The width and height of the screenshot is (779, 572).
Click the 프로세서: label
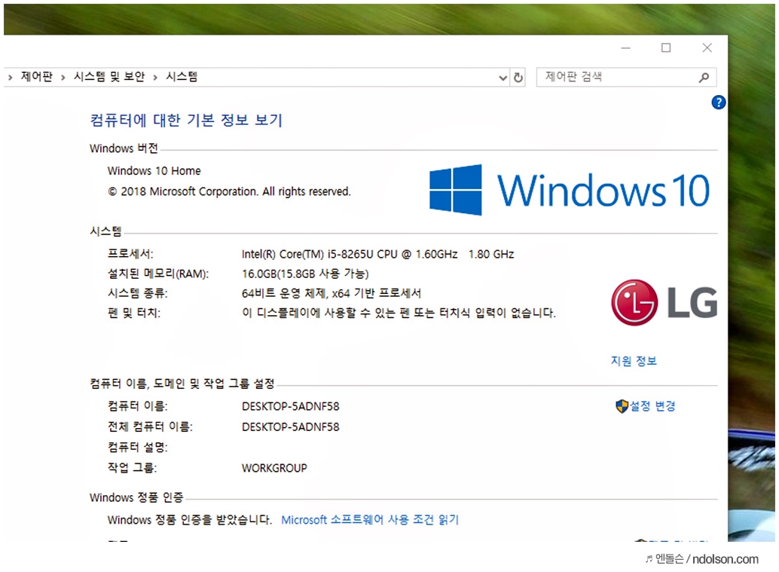tap(130, 254)
